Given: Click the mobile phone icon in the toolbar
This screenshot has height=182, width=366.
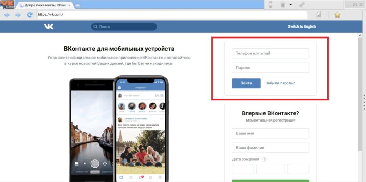Looking at the screenshot, I should 271,5.
